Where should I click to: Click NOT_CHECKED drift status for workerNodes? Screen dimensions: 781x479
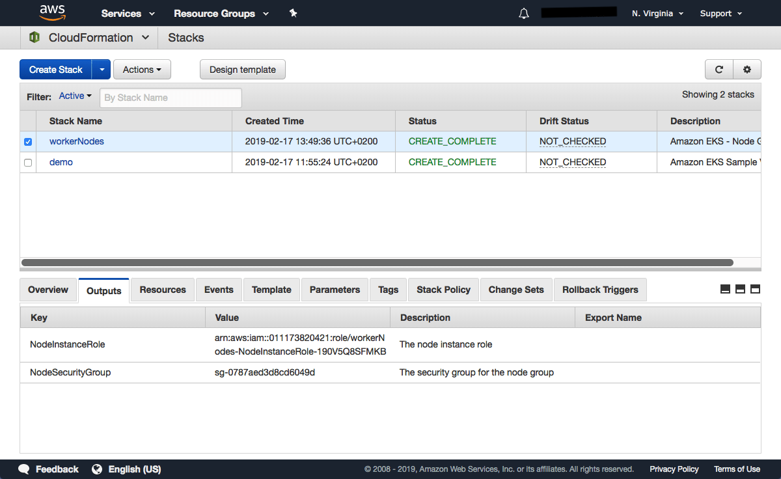click(573, 141)
